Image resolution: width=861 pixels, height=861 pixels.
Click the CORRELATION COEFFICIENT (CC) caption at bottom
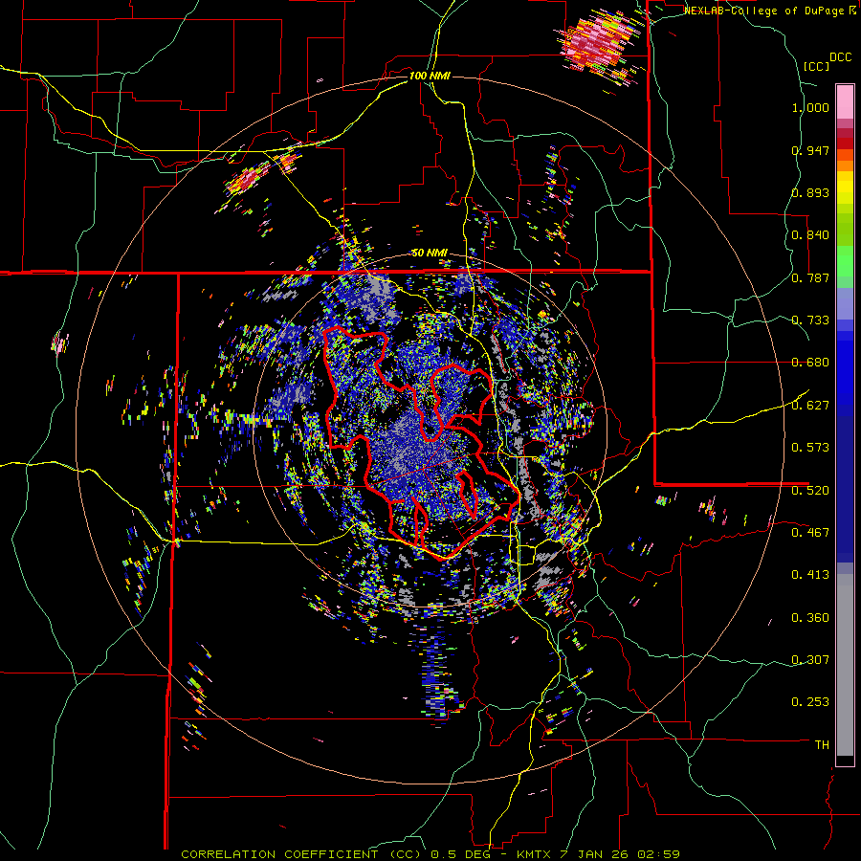click(x=301, y=854)
